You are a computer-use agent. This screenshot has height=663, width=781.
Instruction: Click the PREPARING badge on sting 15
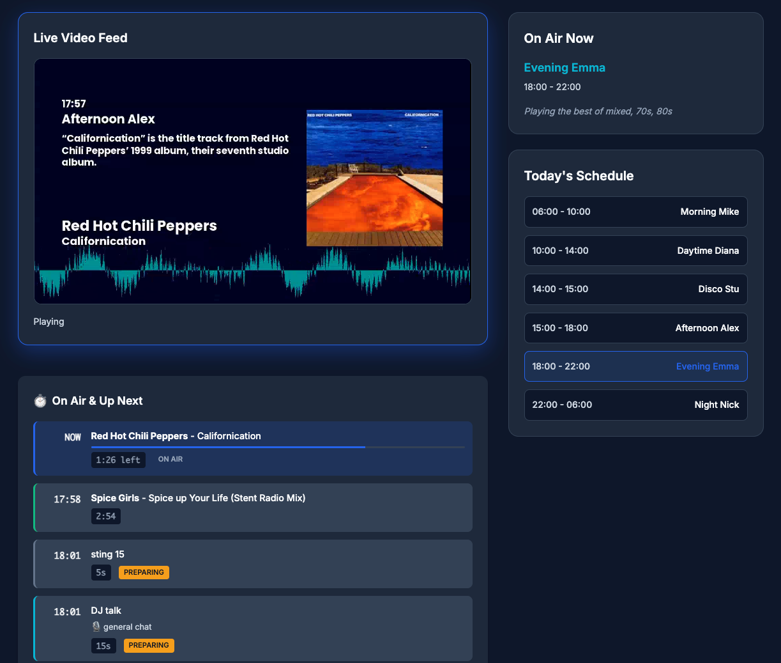(144, 572)
